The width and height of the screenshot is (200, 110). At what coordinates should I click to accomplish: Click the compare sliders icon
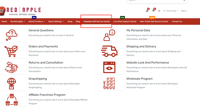point(159,11)
